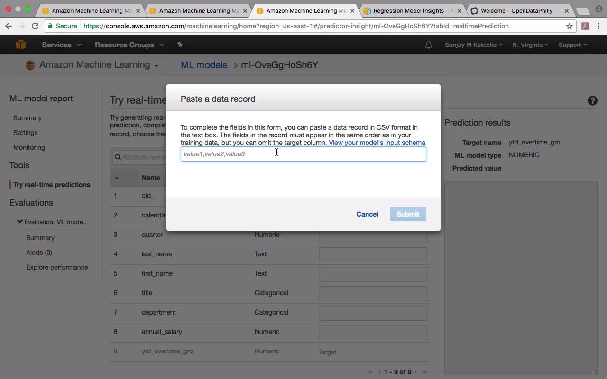The width and height of the screenshot is (607, 379).
Task: Click the secure padlock icon in address bar
Action: [50, 26]
